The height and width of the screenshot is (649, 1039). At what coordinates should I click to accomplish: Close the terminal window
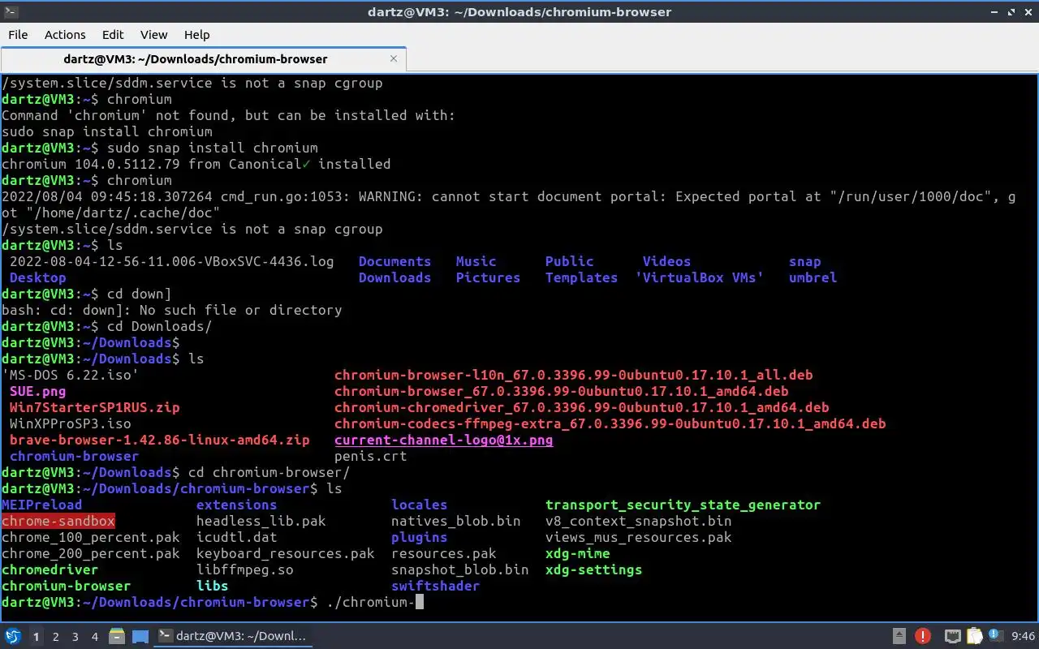(1027, 11)
